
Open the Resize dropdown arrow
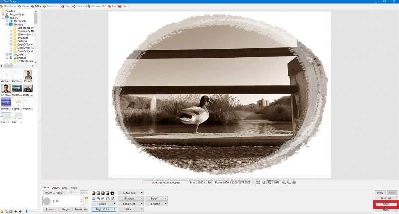click(114, 204)
